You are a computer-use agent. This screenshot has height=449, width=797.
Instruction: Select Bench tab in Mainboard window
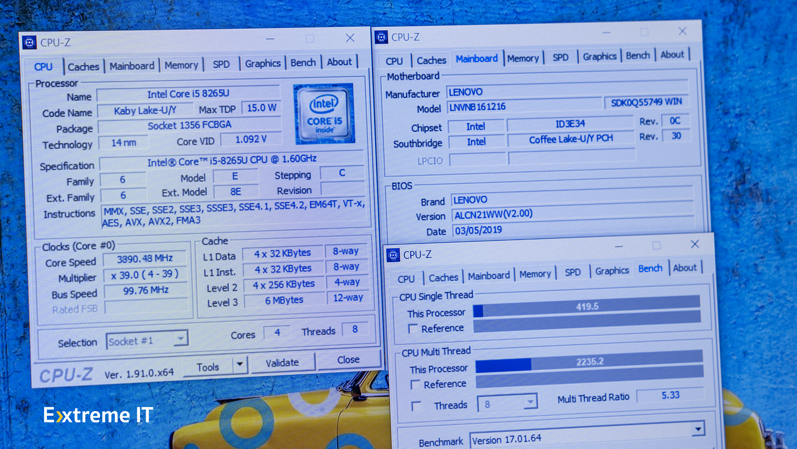click(638, 55)
